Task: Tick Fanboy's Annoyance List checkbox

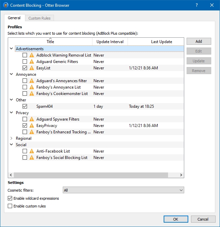Action: point(25,87)
